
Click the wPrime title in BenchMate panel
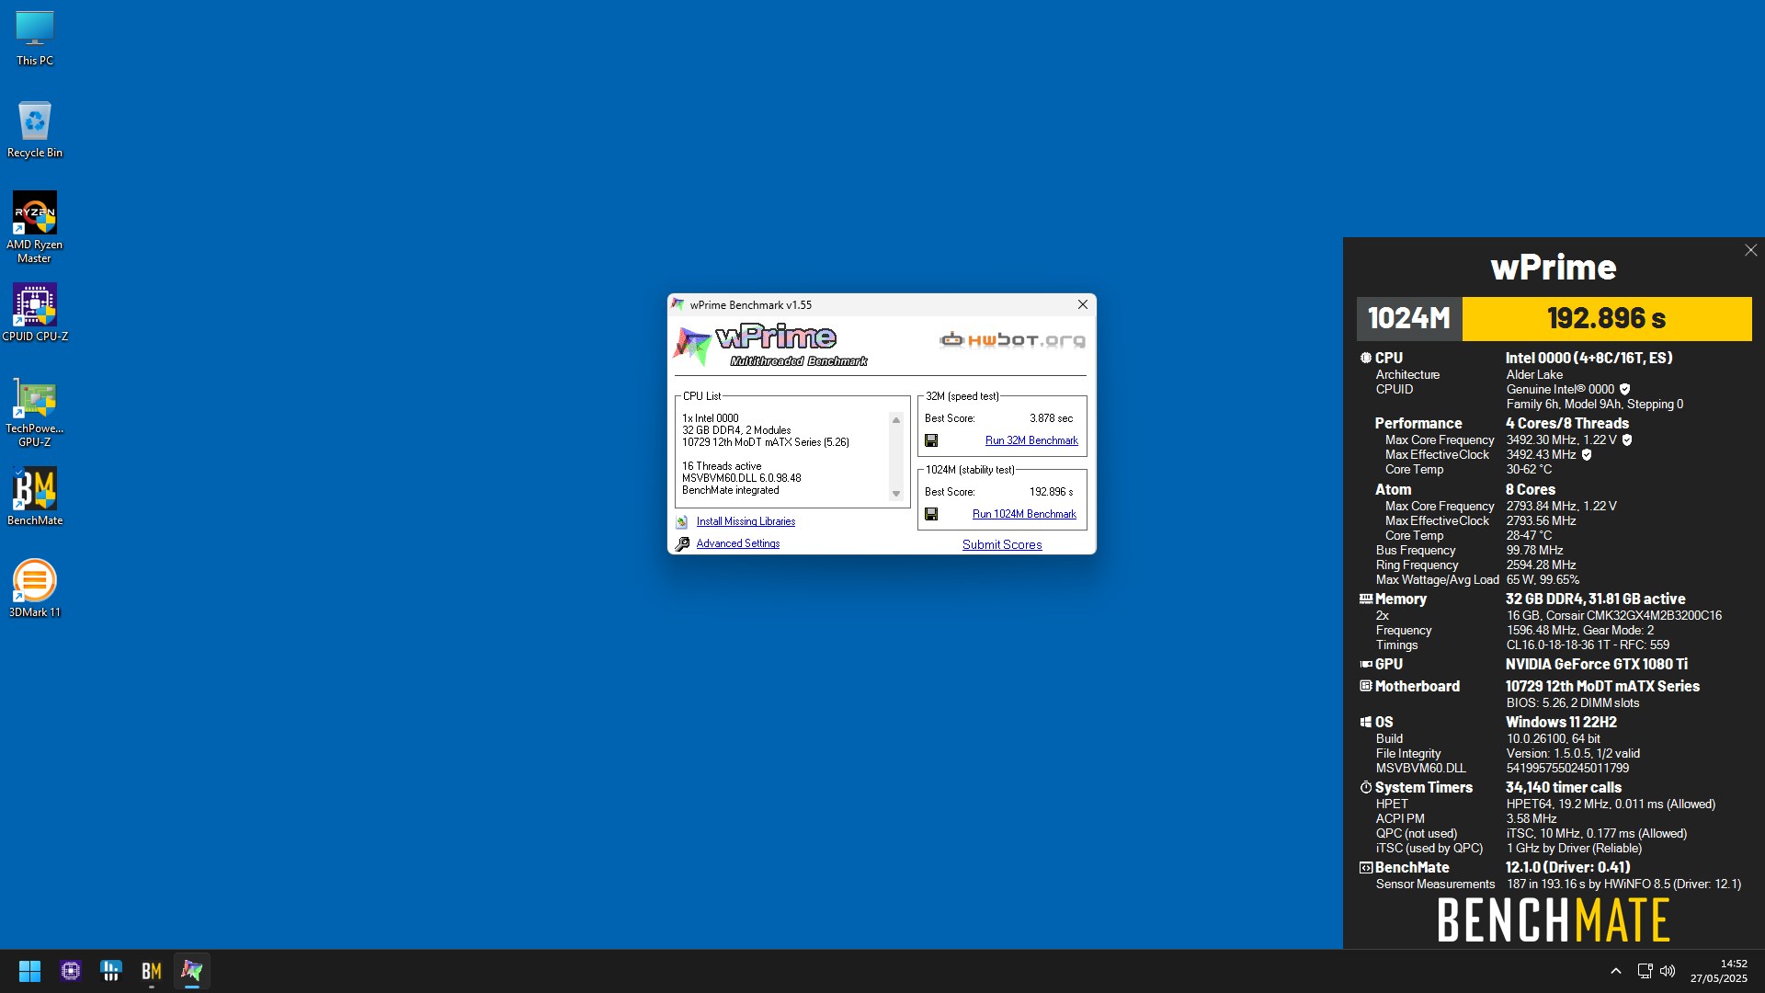tap(1553, 268)
